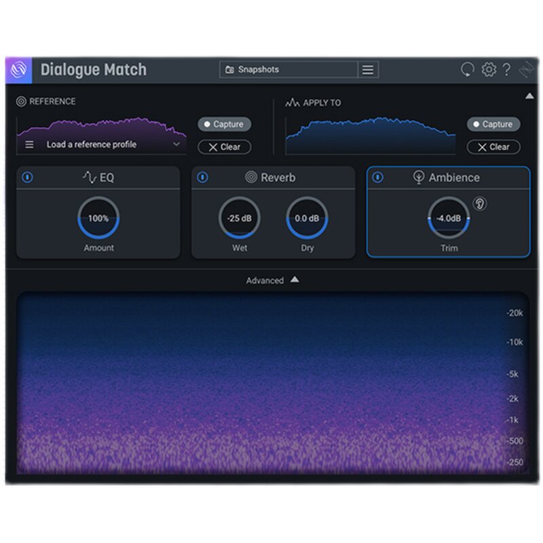Click the -500 frequency label
The image size is (543, 543).
514,441
